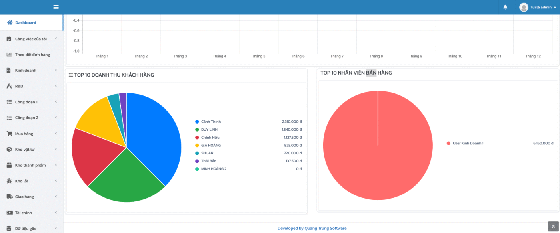
Task: Open the notification bell
Action: (x=505, y=7)
